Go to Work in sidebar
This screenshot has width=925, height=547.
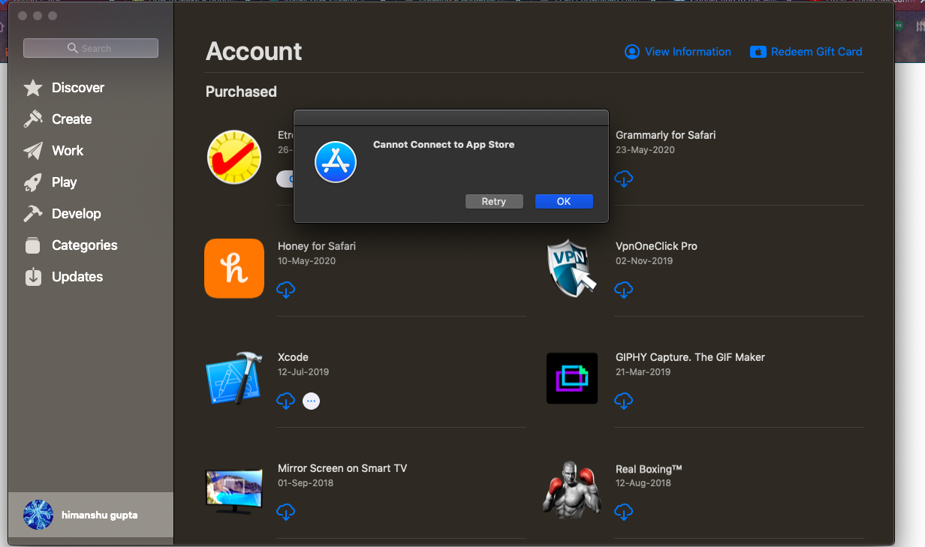[68, 151]
